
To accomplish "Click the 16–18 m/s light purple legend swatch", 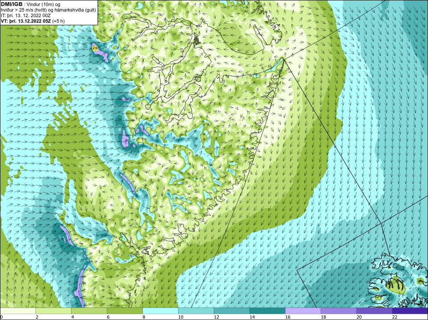I will coord(303,311).
